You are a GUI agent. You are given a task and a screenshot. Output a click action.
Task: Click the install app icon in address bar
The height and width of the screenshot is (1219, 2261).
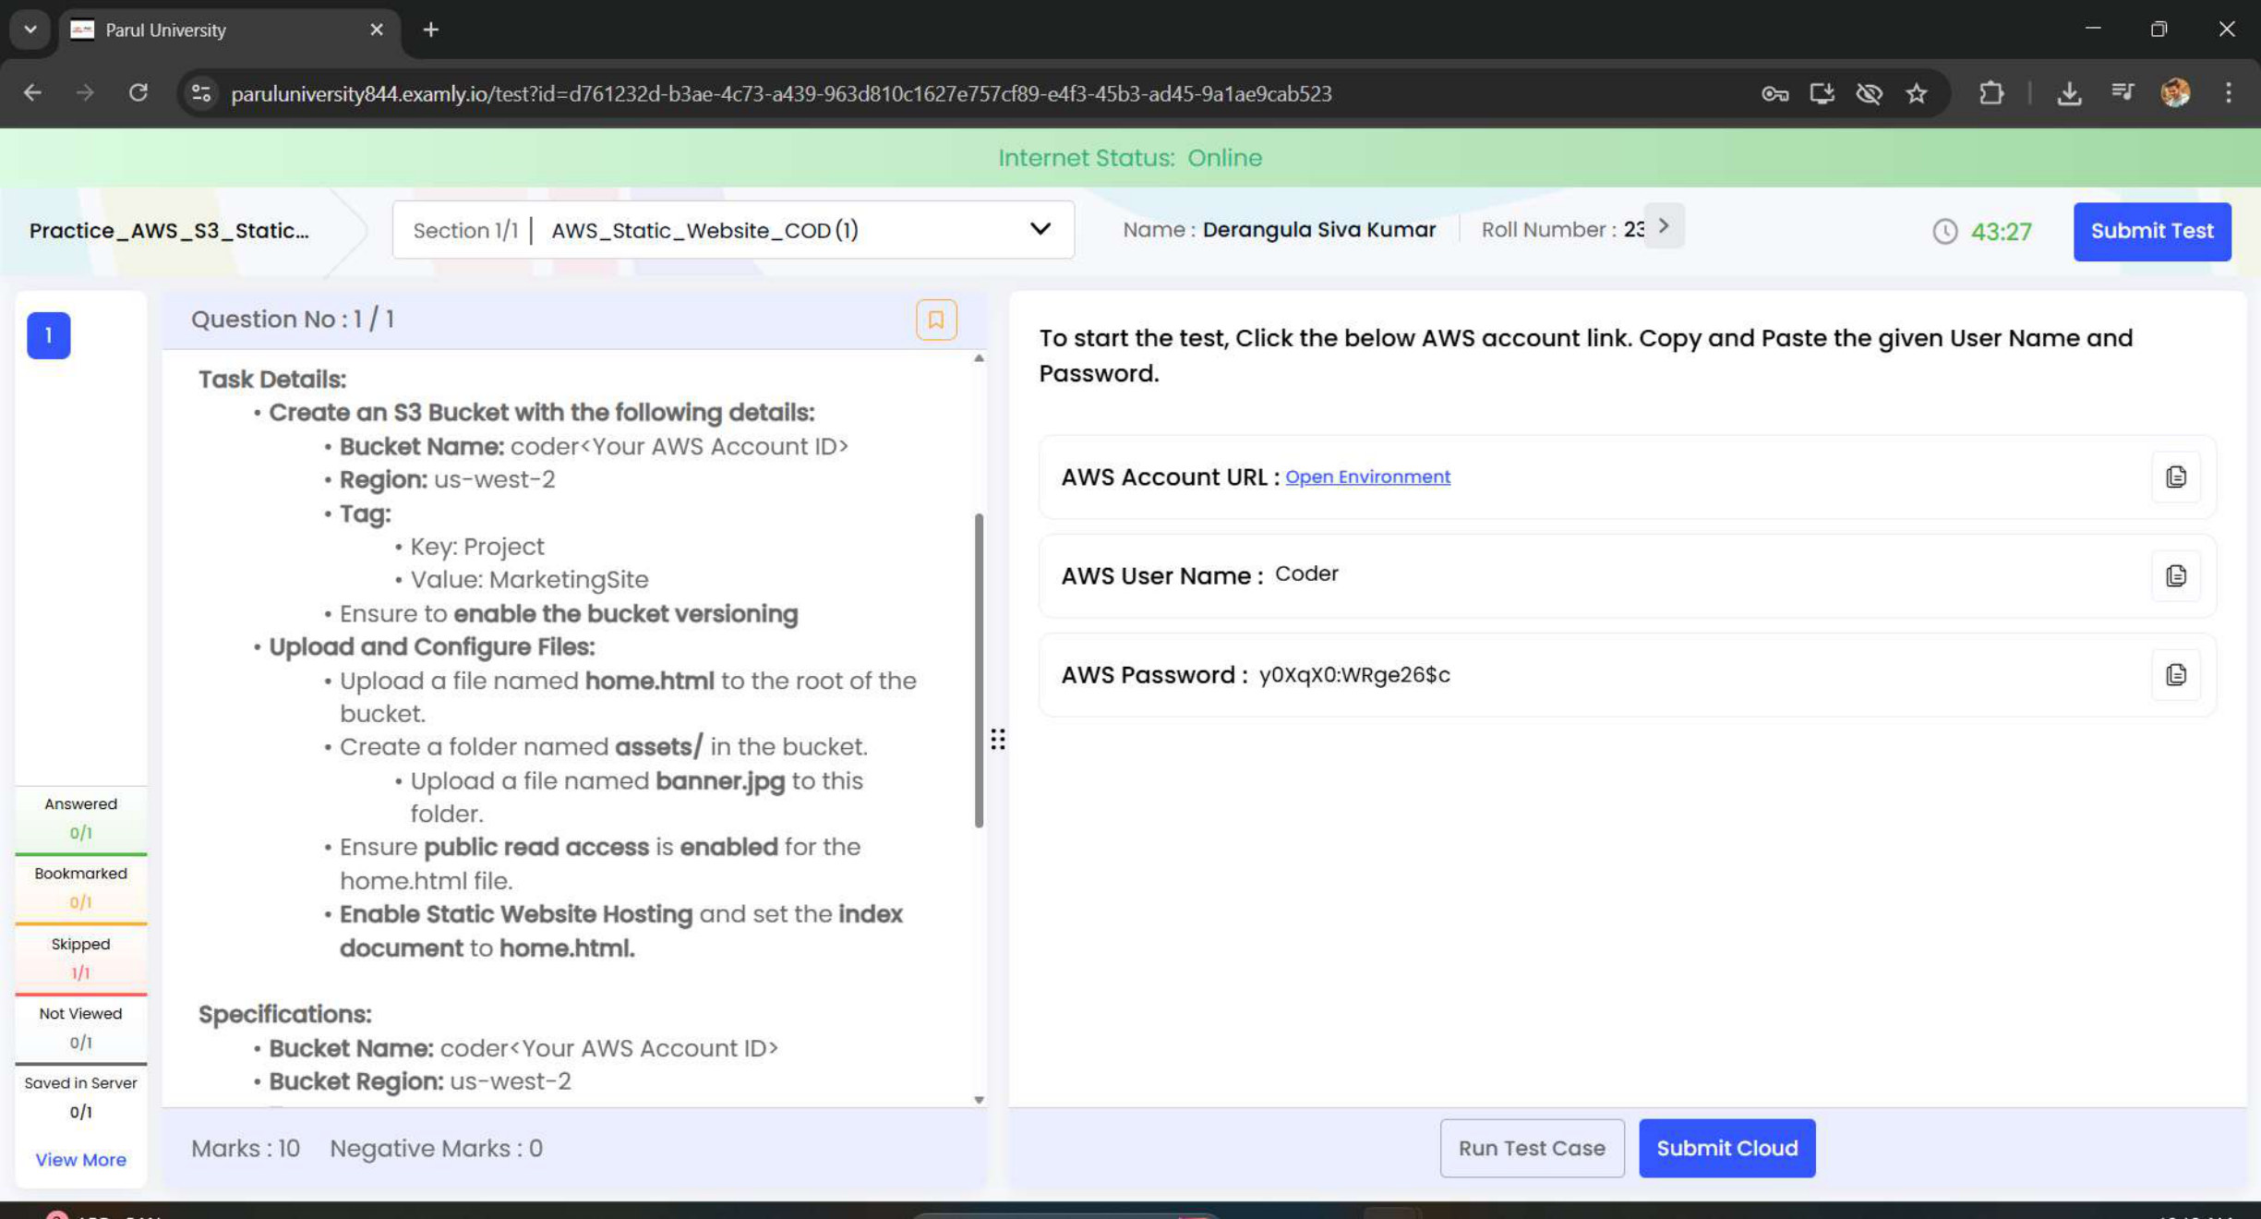click(1822, 93)
